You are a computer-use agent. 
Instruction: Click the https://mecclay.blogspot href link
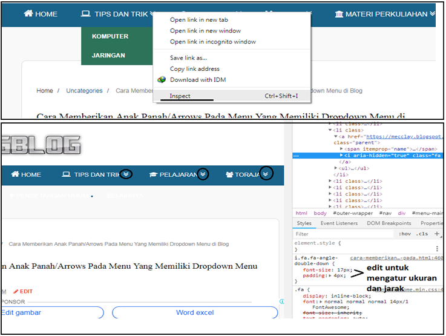pos(404,137)
